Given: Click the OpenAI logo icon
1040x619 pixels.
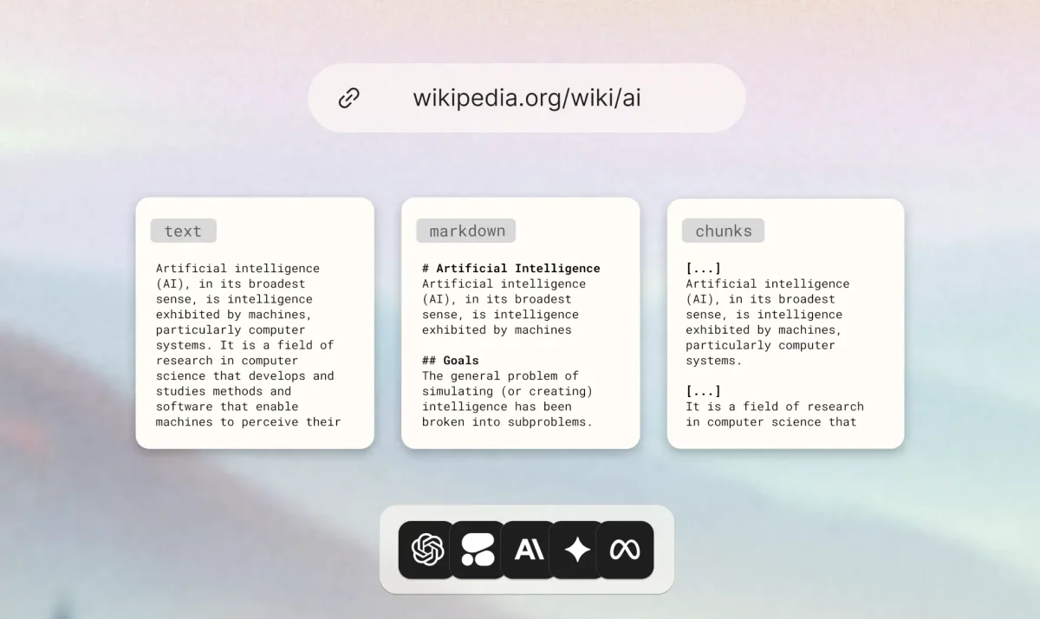Looking at the screenshot, I should pyautogui.click(x=425, y=550).
